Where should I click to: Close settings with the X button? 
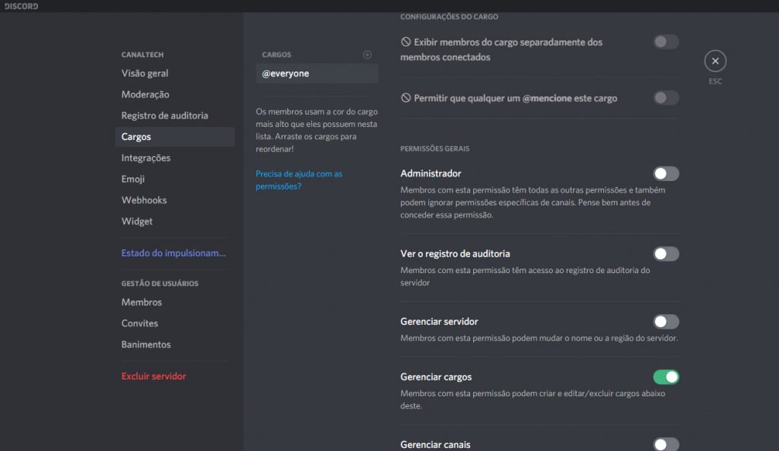click(715, 61)
